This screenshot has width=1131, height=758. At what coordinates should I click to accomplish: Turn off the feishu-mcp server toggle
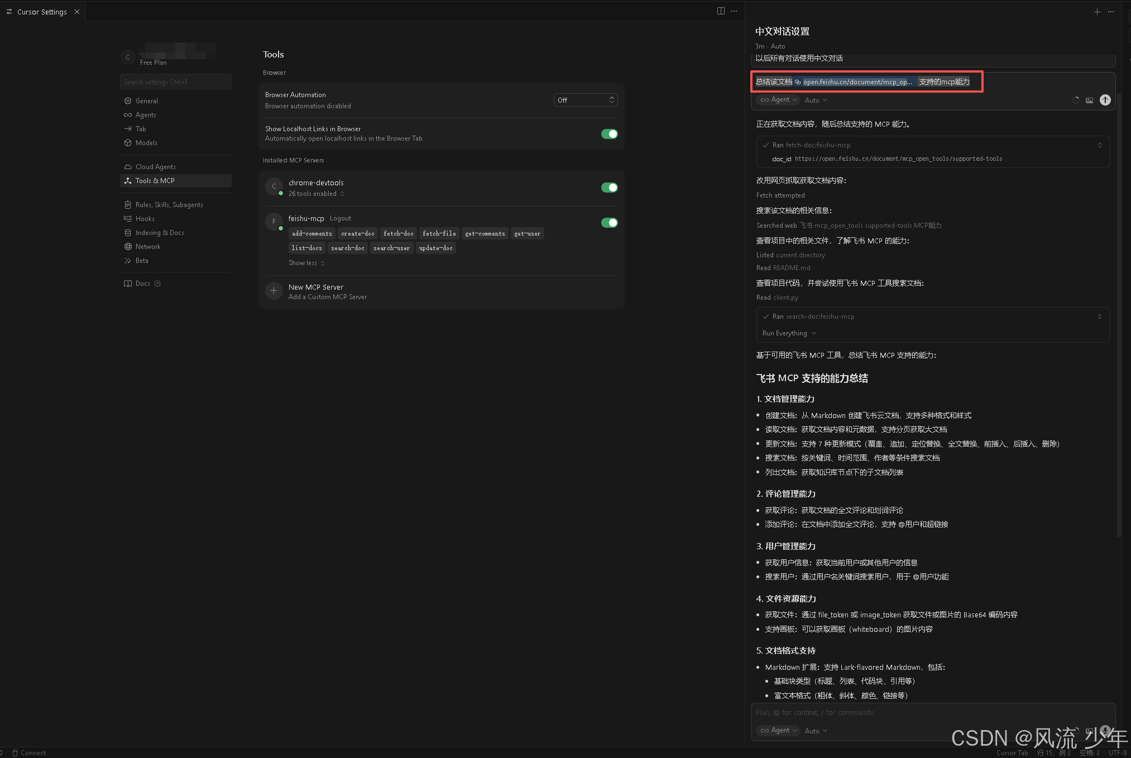[609, 223]
